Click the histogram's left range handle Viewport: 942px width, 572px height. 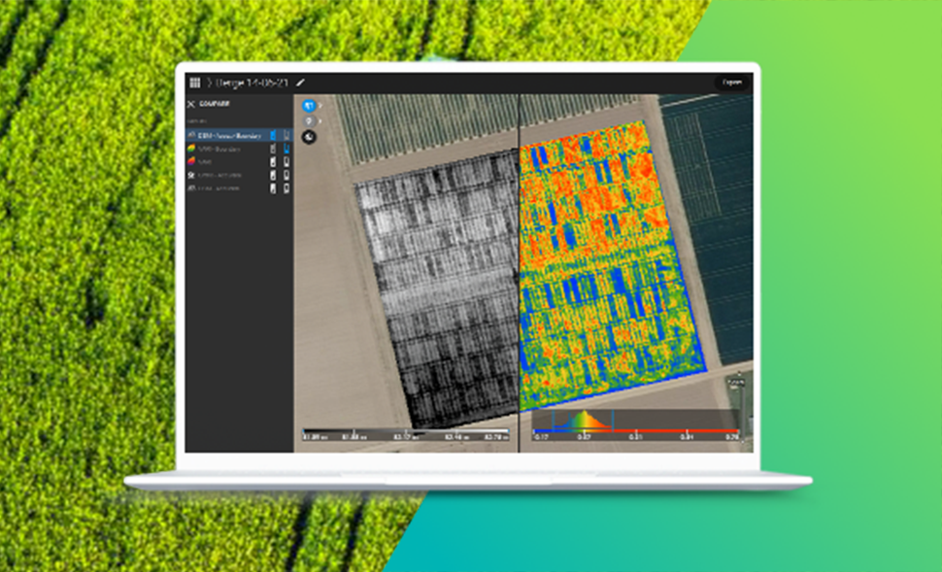click(x=553, y=421)
